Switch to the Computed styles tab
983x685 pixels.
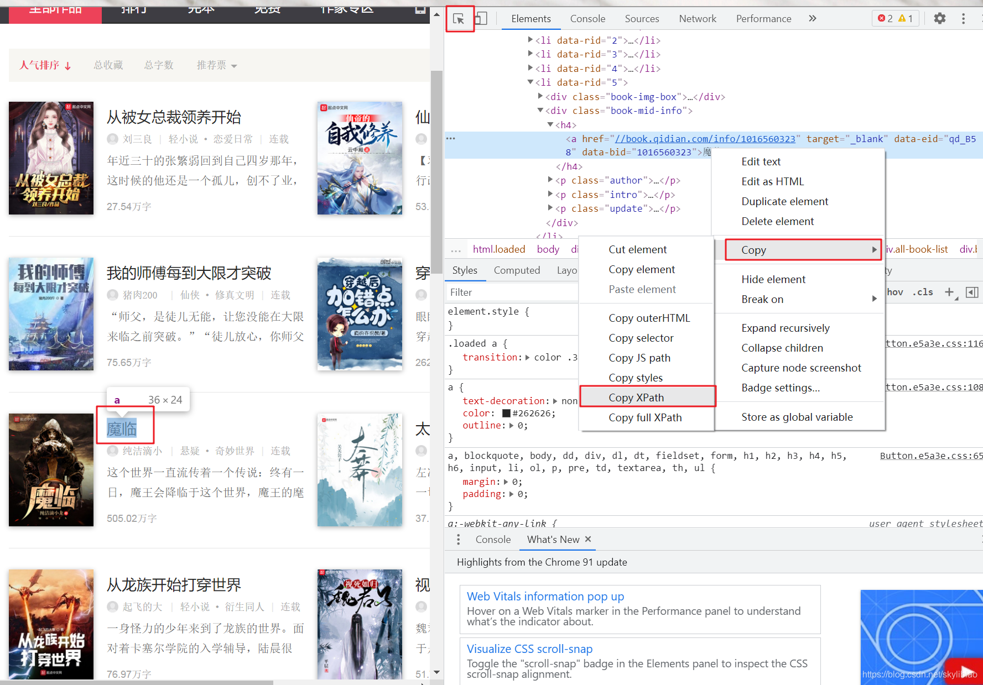click(517, 270)
